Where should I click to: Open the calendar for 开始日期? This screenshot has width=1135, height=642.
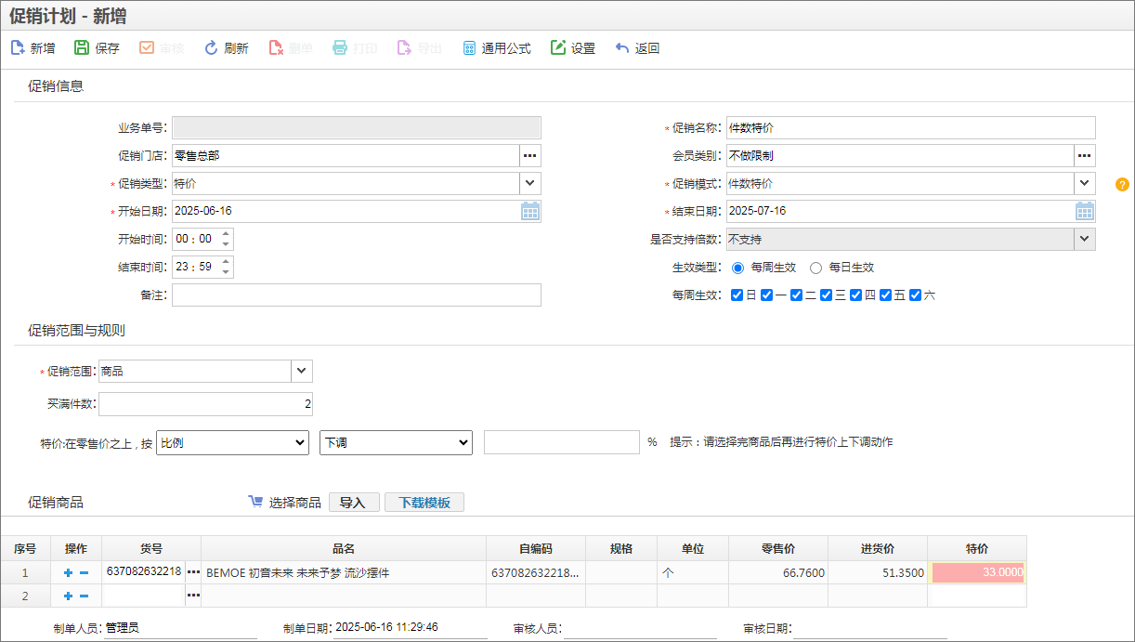[x=530, y=211]
